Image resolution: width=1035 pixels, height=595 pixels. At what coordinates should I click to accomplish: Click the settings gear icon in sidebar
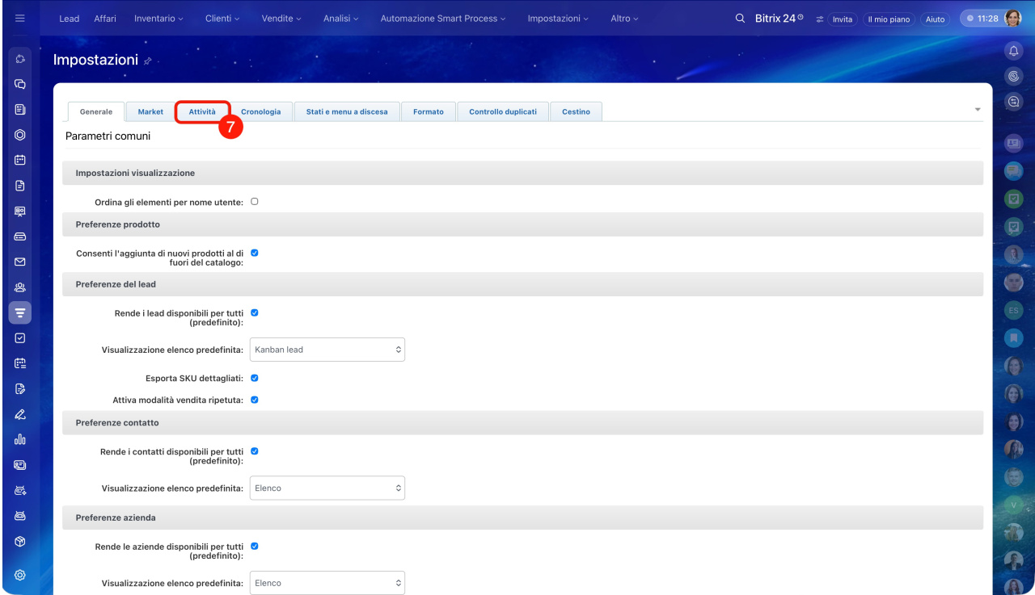point(20,575)
